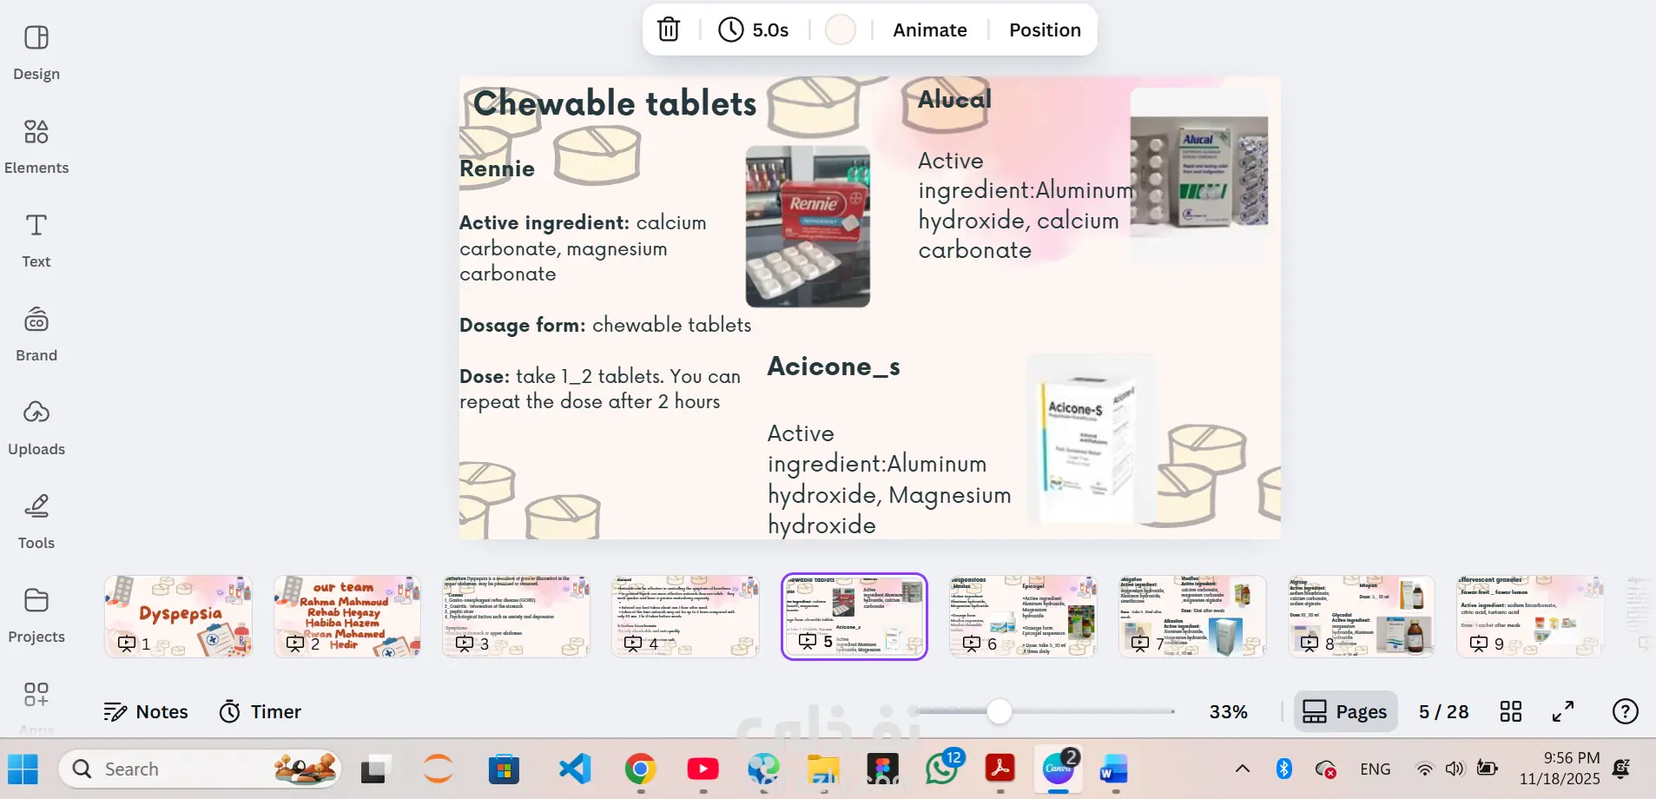Select the page 3 thumbnail
This screenshot has width=1656, height=799.
click(516, 616)
